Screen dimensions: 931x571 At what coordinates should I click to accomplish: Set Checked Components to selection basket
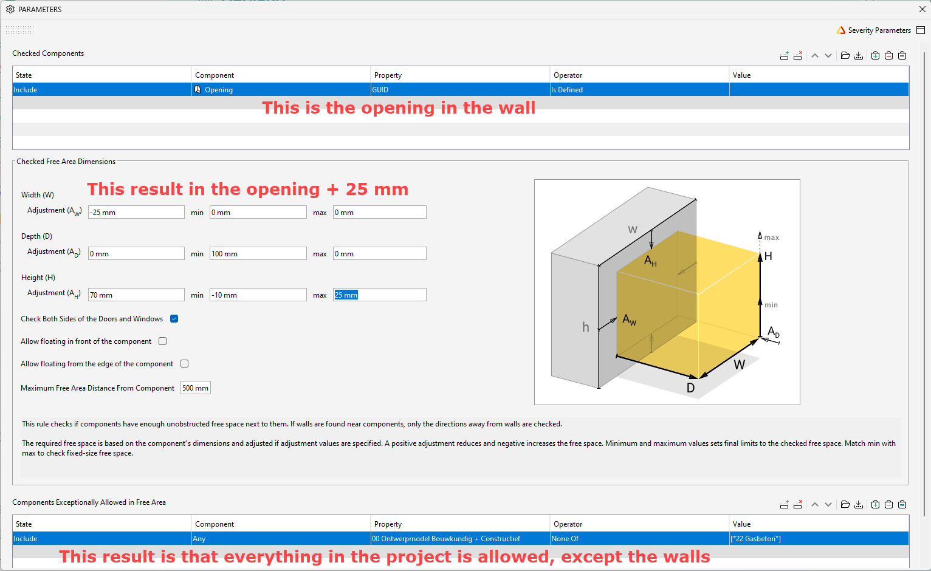tap(902, 56)
